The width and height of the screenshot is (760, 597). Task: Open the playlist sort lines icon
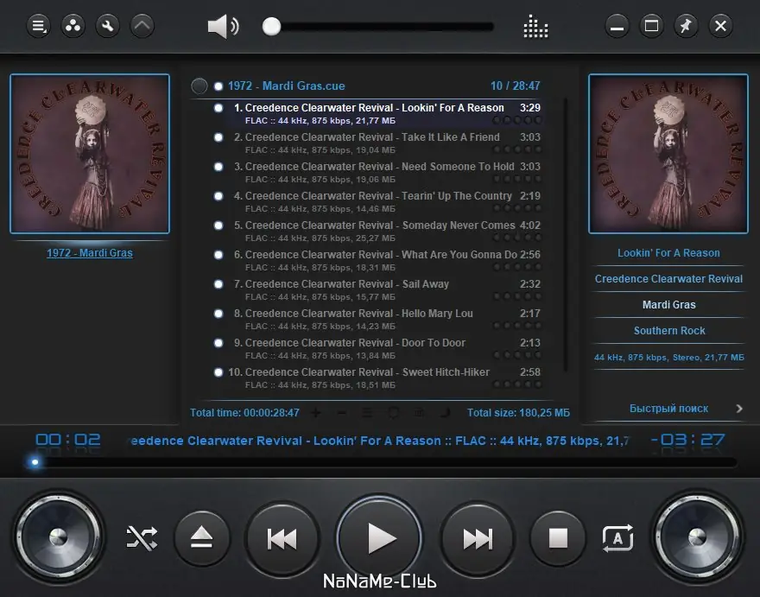[367, 413]
